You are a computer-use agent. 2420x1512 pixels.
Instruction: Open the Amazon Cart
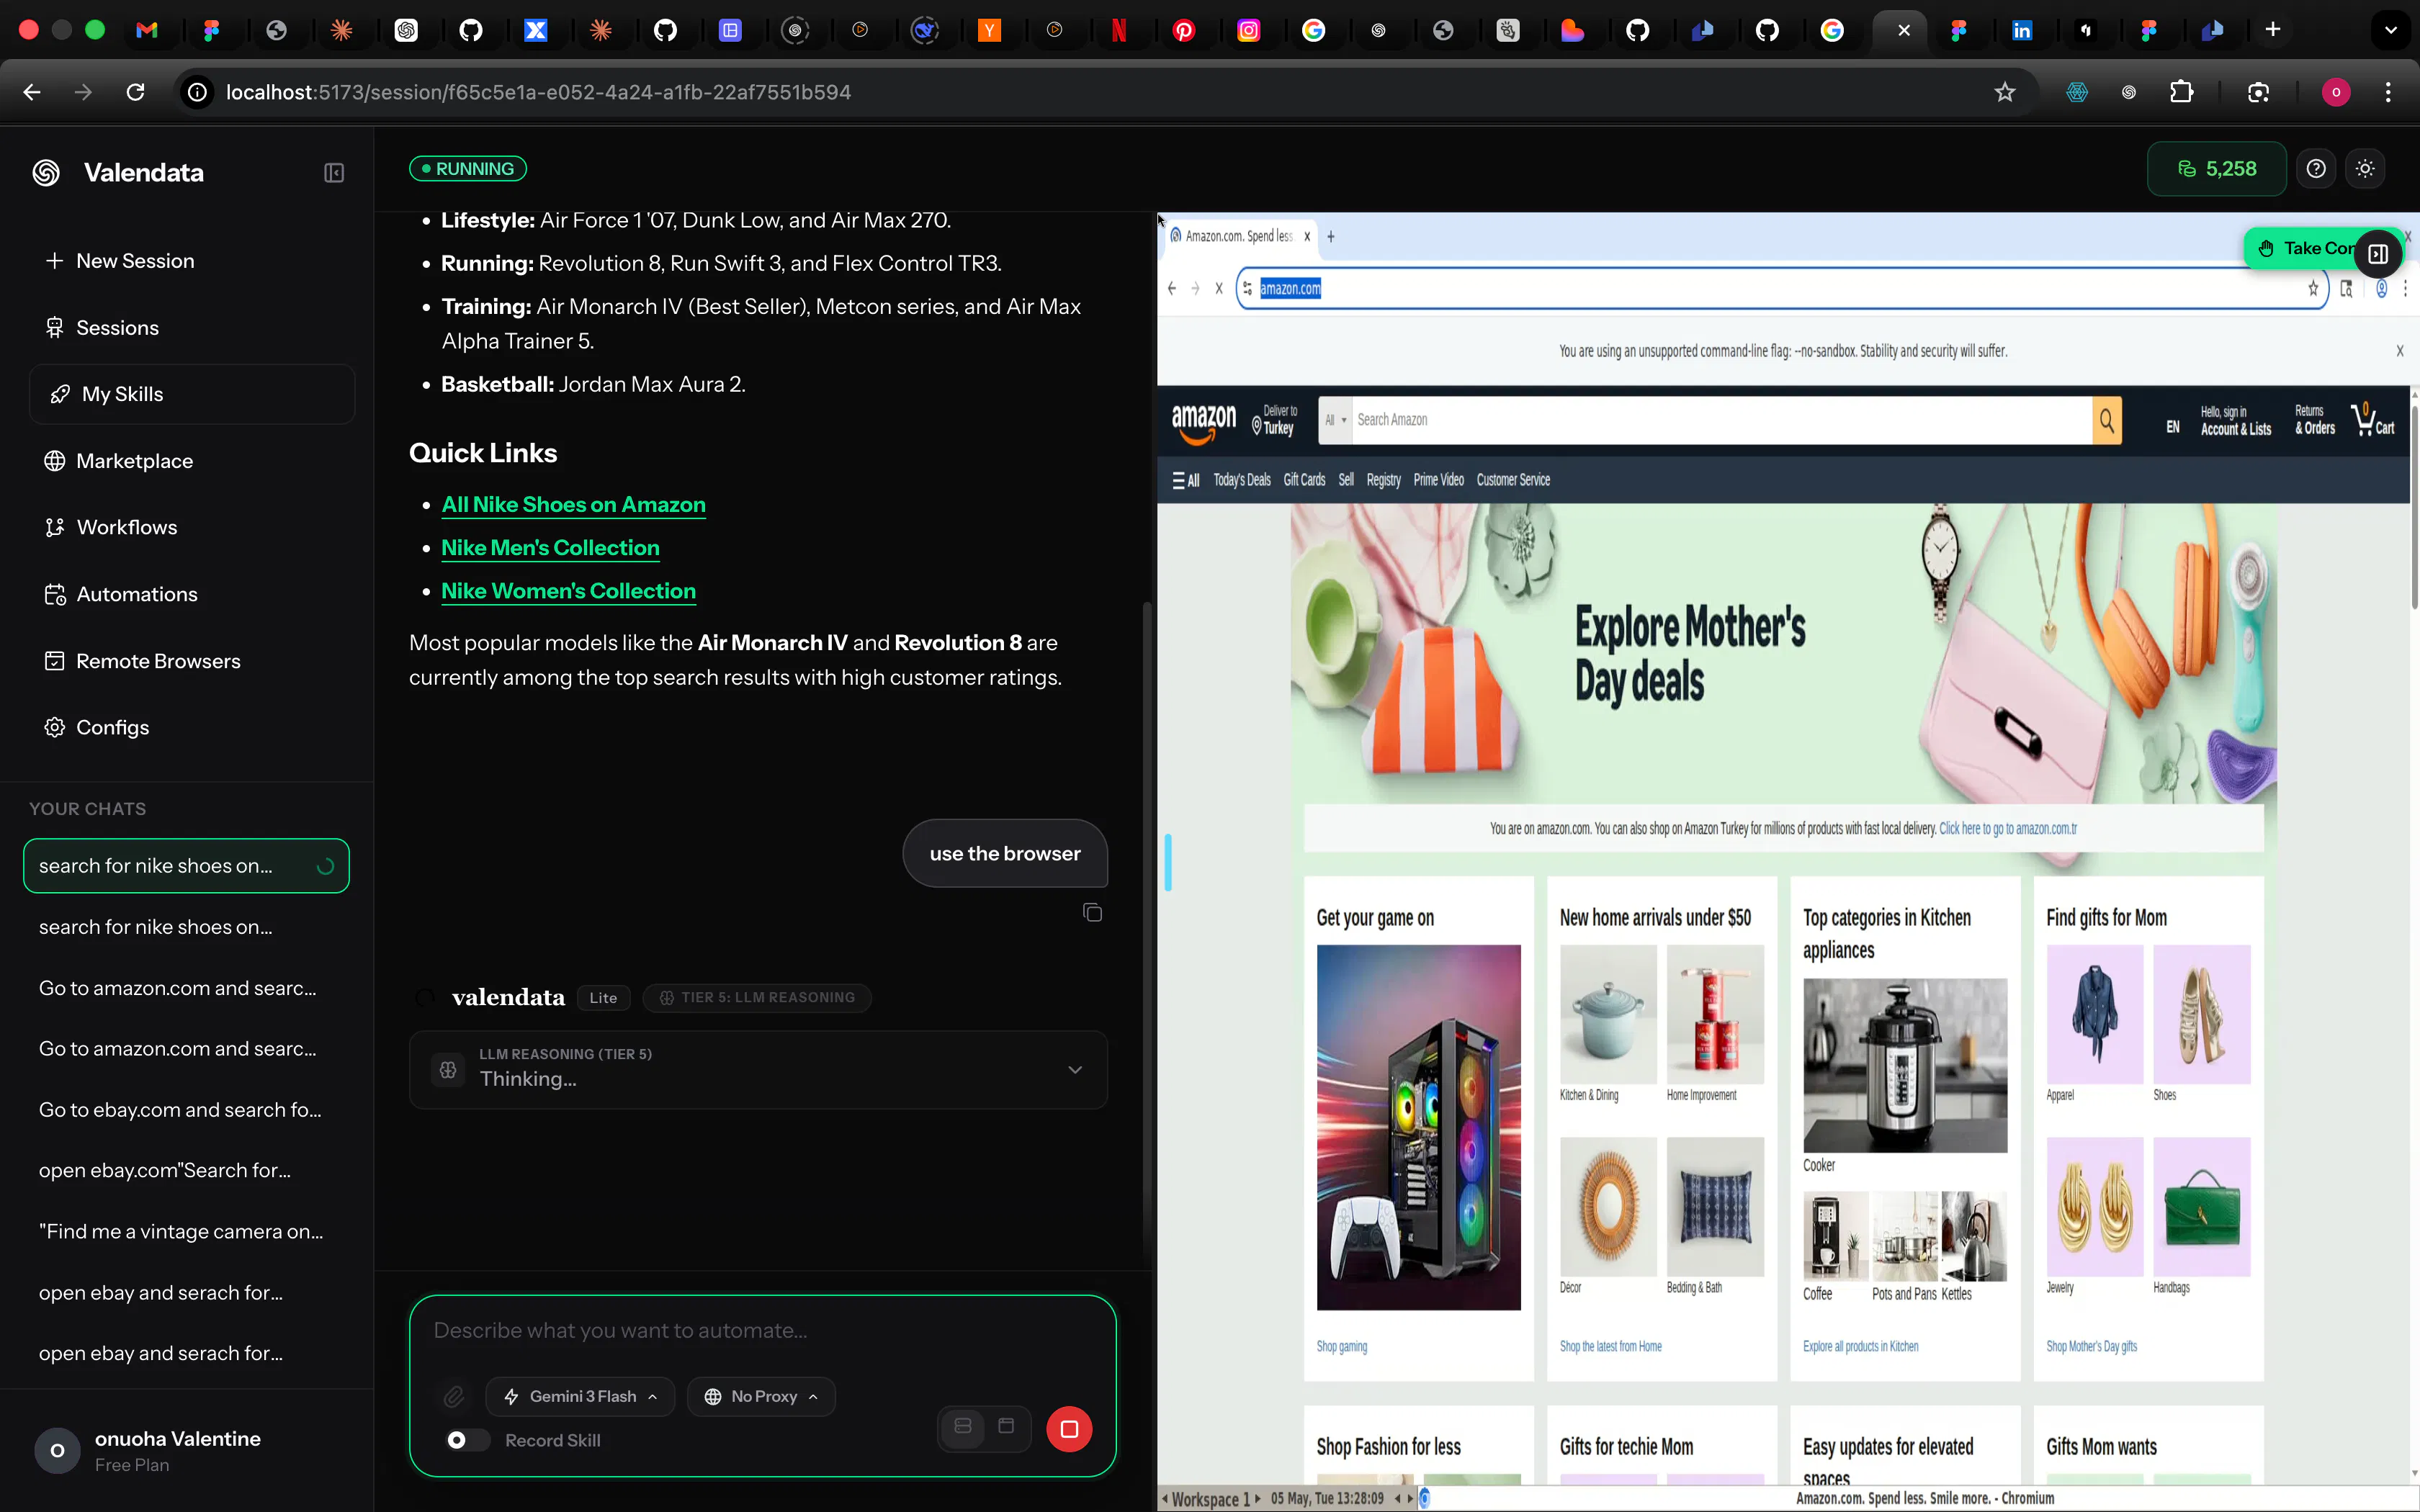tap(2373, 420)
